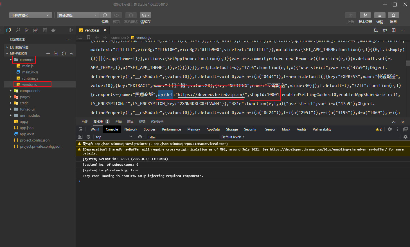
Task: Click the new file icon in MP-WEIXIN
Action: 48,53
